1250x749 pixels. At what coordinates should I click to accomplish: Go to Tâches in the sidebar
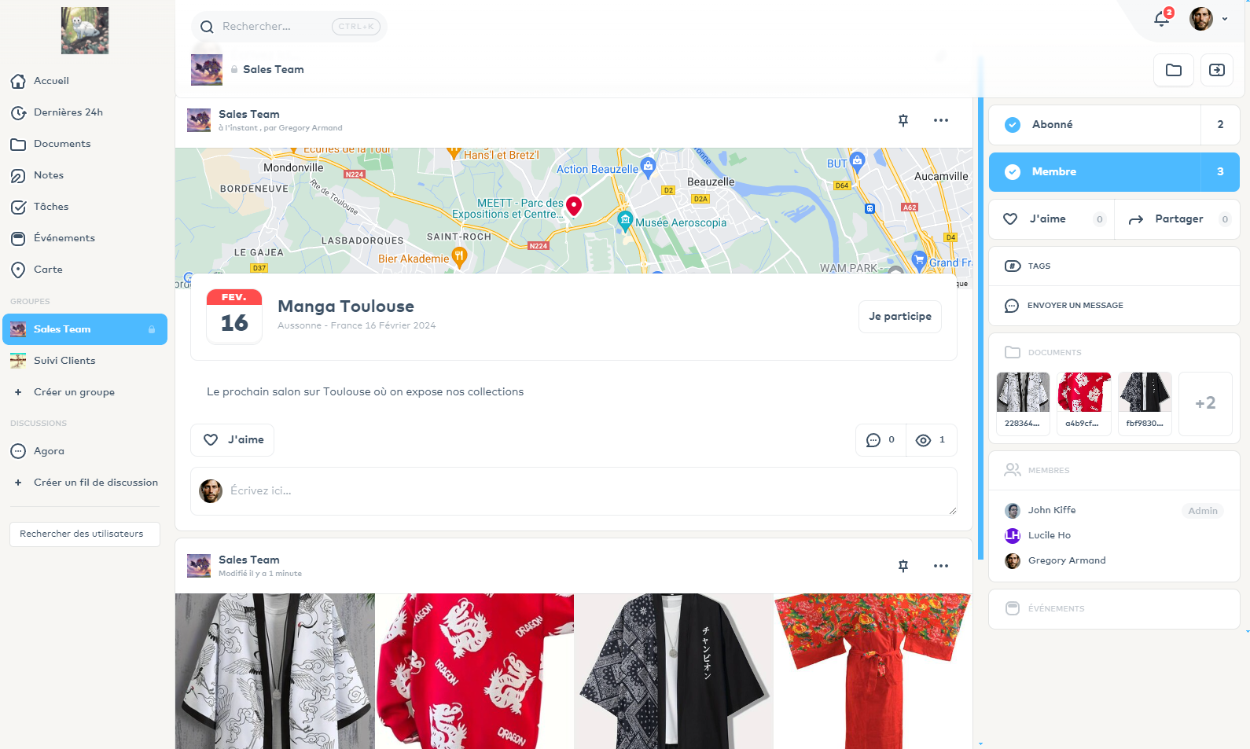point(51,207)
